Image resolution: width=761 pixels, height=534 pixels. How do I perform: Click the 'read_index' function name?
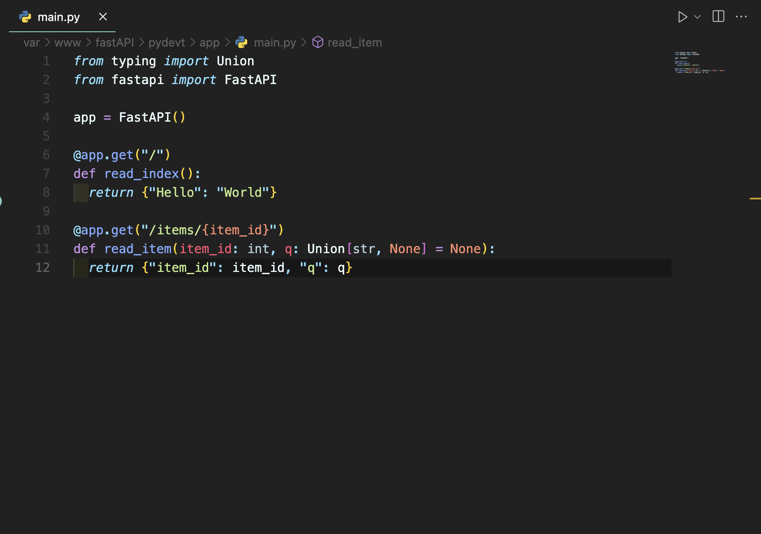(x=141, y=174)
